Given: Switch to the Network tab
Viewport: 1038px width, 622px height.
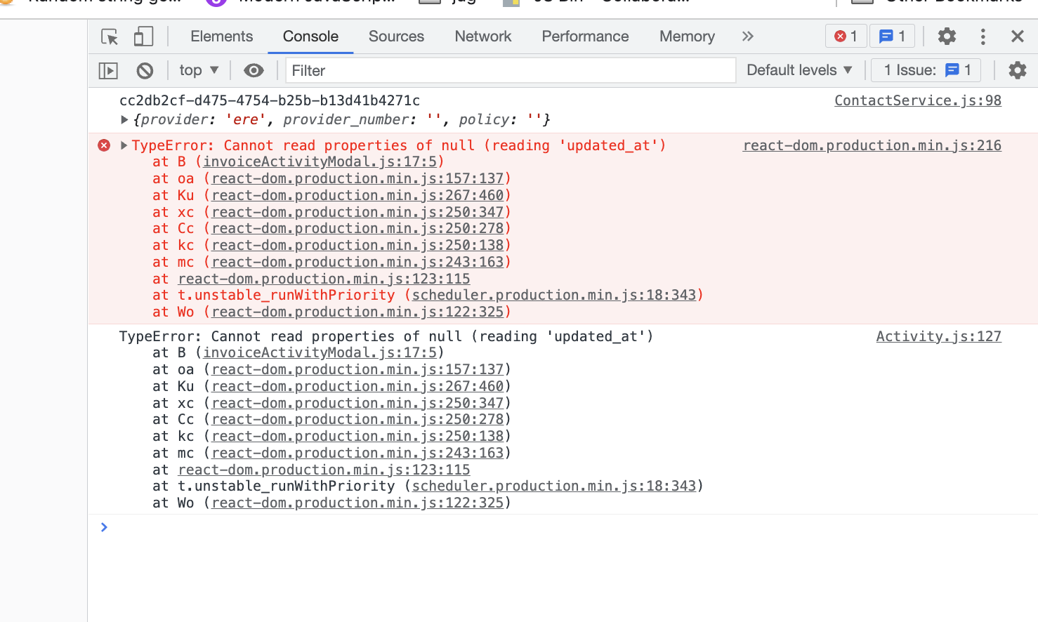Looking at the screenshot, I should pos(482,37).
